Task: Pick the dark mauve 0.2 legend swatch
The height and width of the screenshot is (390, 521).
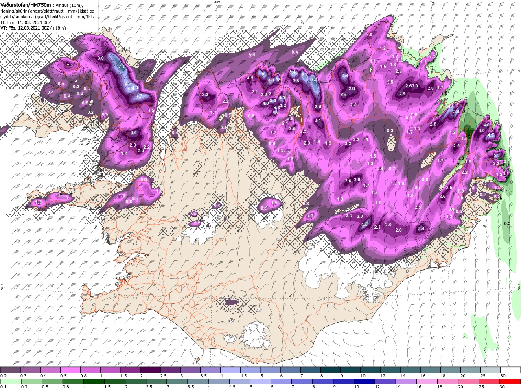Action: [x=10, y=370]
